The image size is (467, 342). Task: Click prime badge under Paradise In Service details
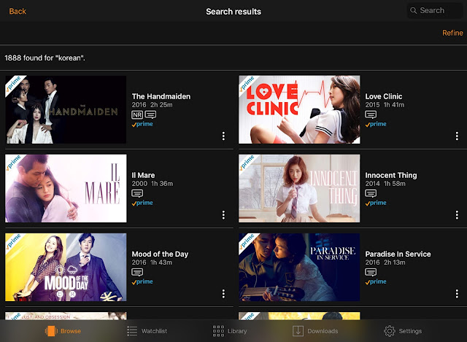pos(376,282)
